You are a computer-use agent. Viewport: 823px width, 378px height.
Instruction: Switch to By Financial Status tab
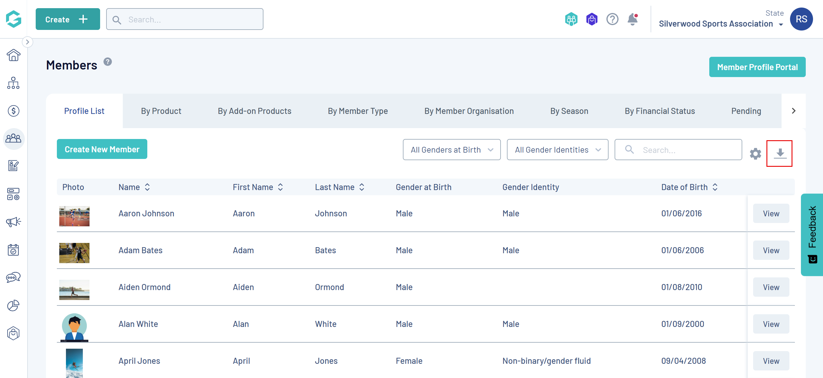659,111
